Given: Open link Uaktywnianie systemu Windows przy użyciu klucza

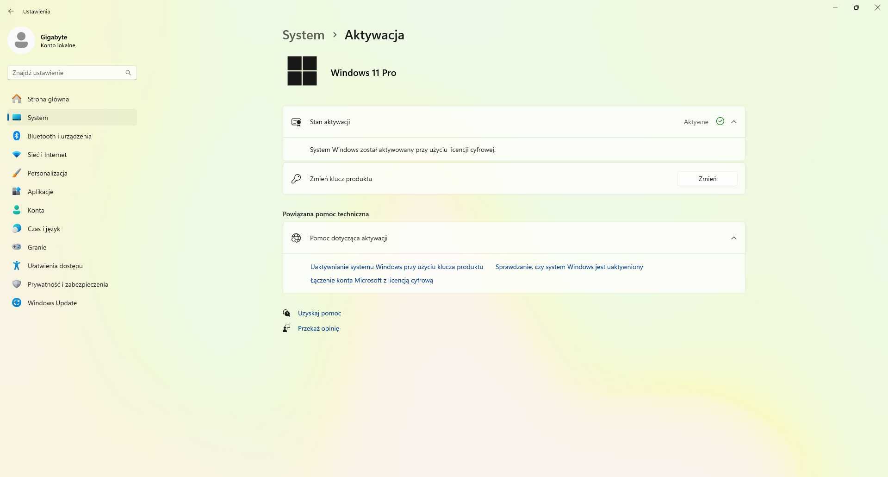Looking at the screenshot, I should tap(397, 267).
